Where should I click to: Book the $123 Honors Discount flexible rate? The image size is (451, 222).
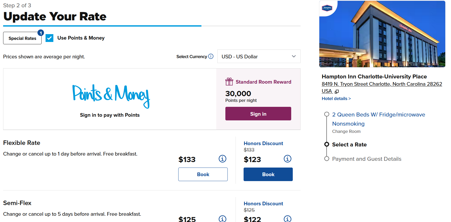click(268, 174)
